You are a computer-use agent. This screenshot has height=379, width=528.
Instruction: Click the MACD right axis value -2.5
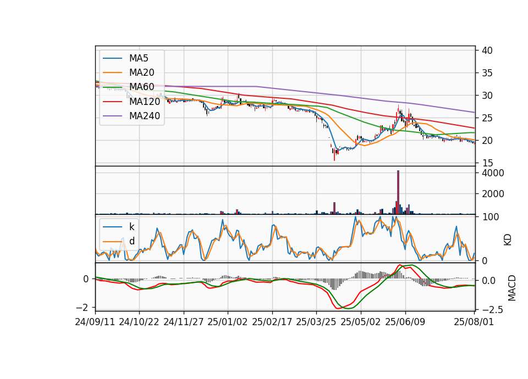[493, 310]
